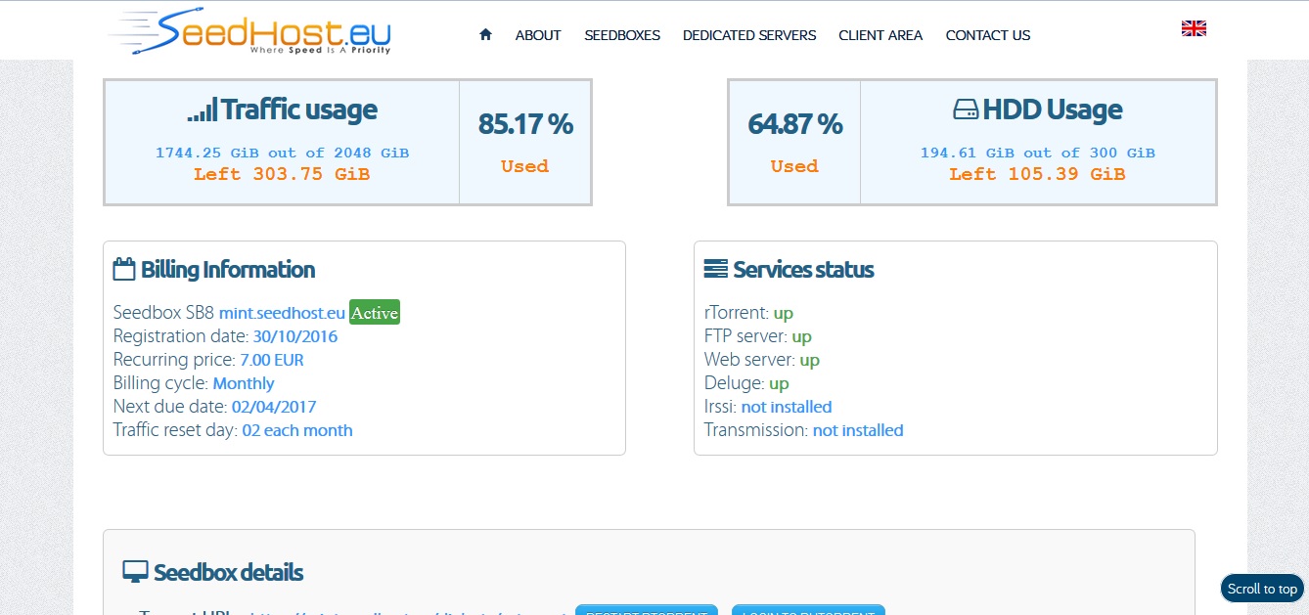The width and height of the screenshot is (1309, 615).
Task: Go to the home icon in navigation
Action: point(485,34)
